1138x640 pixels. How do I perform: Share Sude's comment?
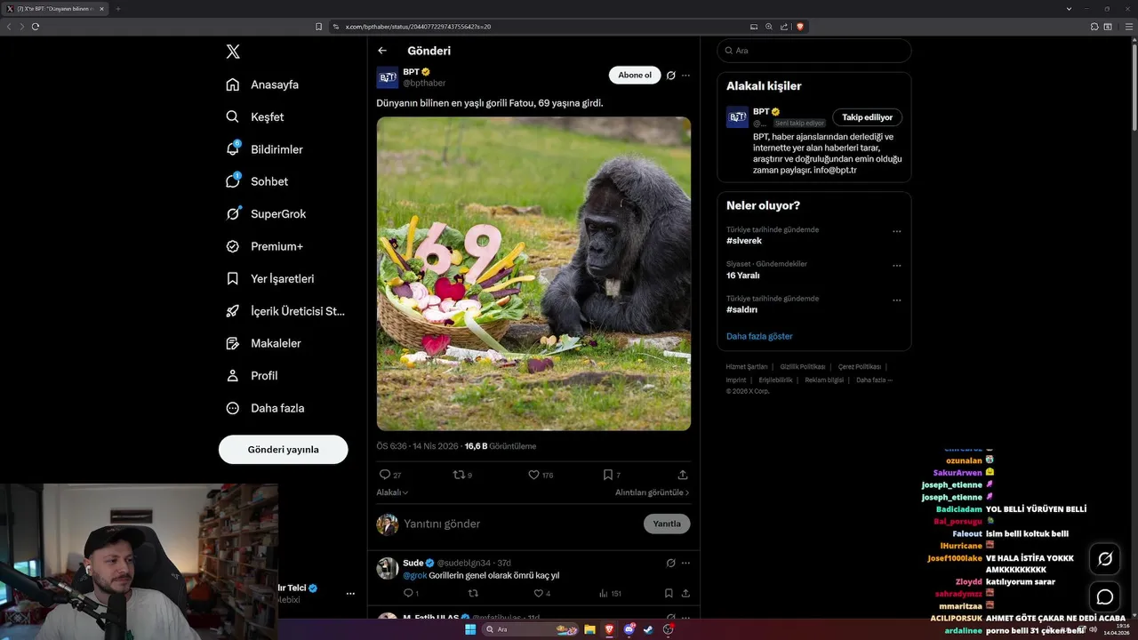coord(685,593)
